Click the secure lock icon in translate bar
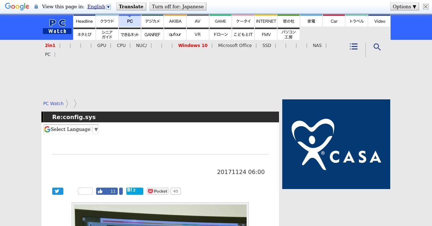Image resolution: width=432 pixels, height=226 pixels. tap(36, 6)
